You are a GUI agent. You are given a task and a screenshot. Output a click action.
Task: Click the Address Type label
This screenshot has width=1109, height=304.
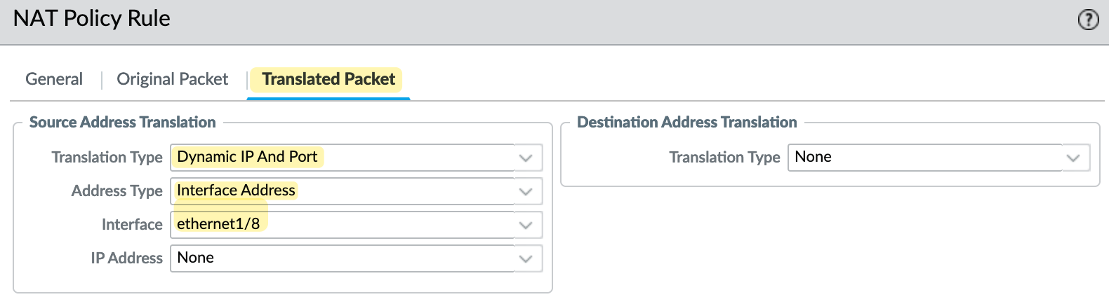click(x=117, y=191)
